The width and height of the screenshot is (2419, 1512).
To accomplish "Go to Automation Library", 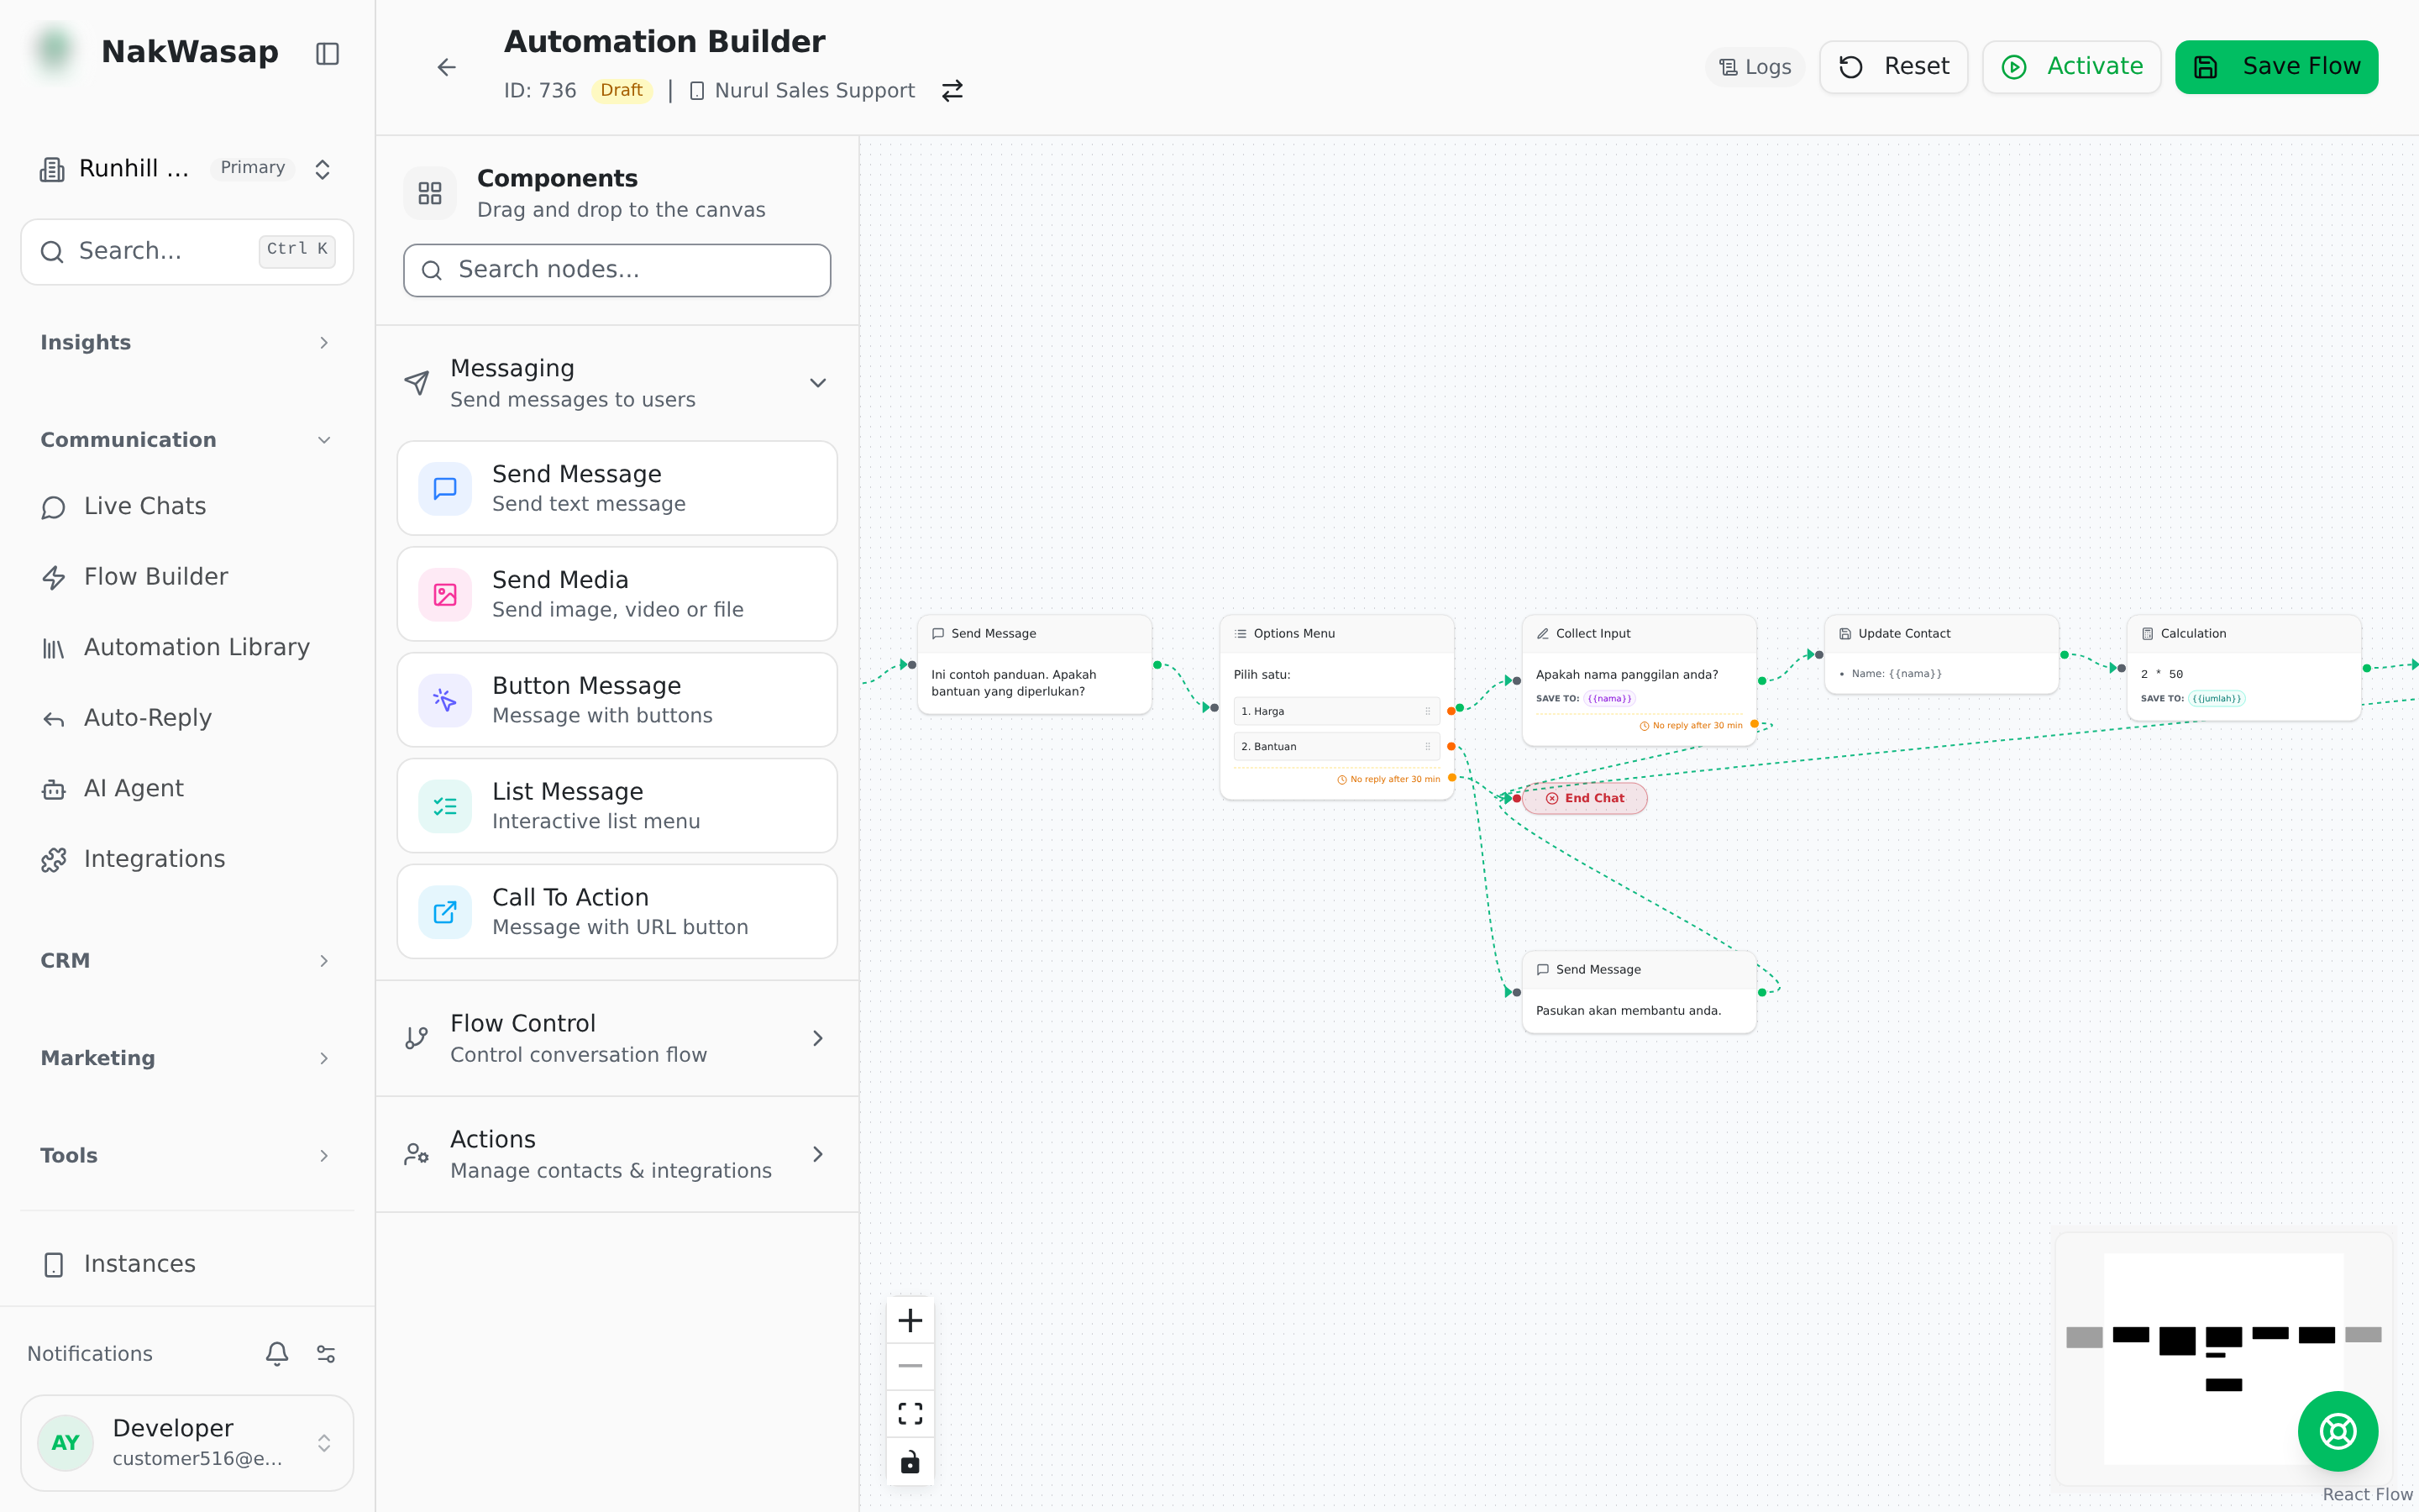I will coord(187,648).
